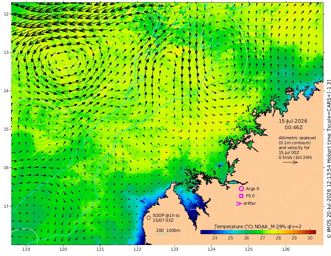Viewport: 331px width, 256px height.
Task: Click the 'SOOP @1h to' legend text
Action: 166,215
